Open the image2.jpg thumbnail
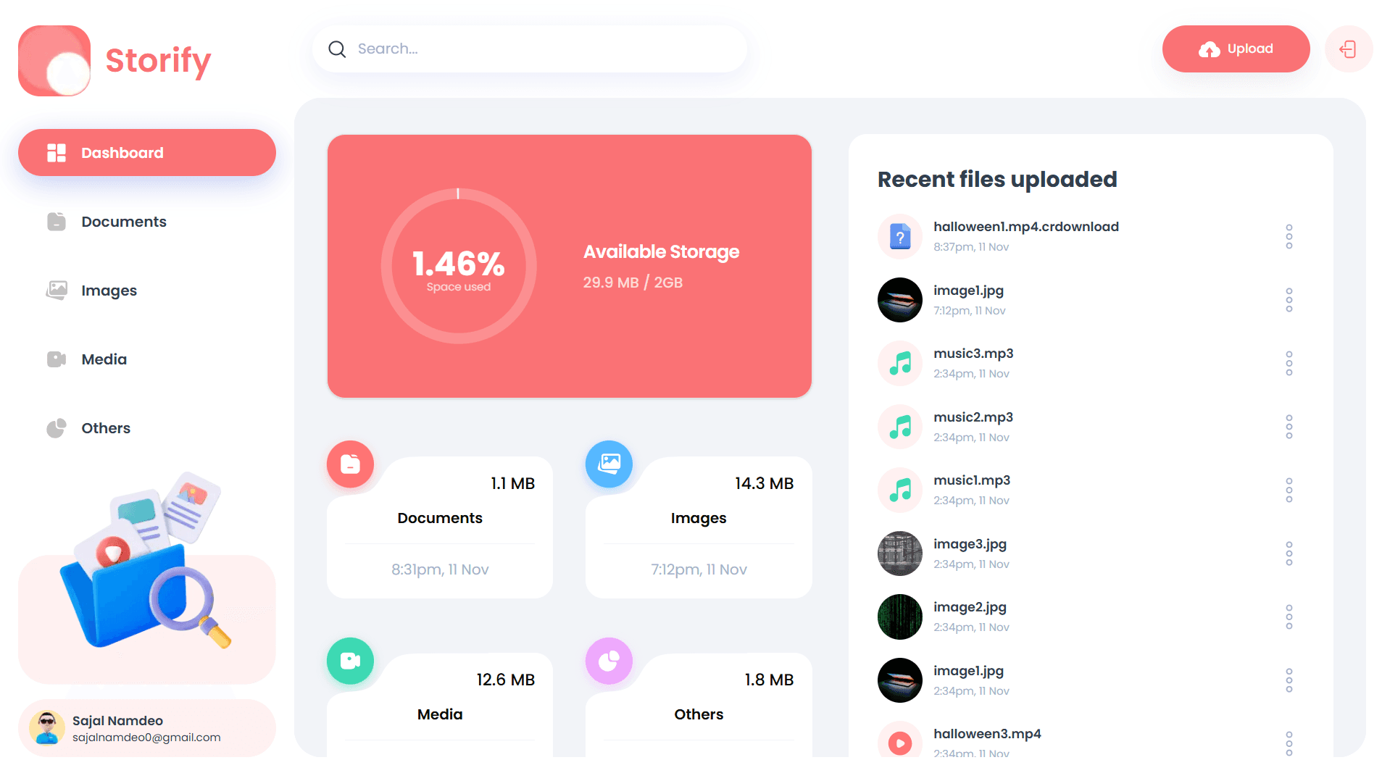 899,617
